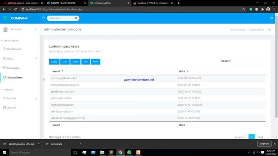This screenshot has height=156, width=278.
Task: Click the Previous pagination button
Action: (240, 137)
